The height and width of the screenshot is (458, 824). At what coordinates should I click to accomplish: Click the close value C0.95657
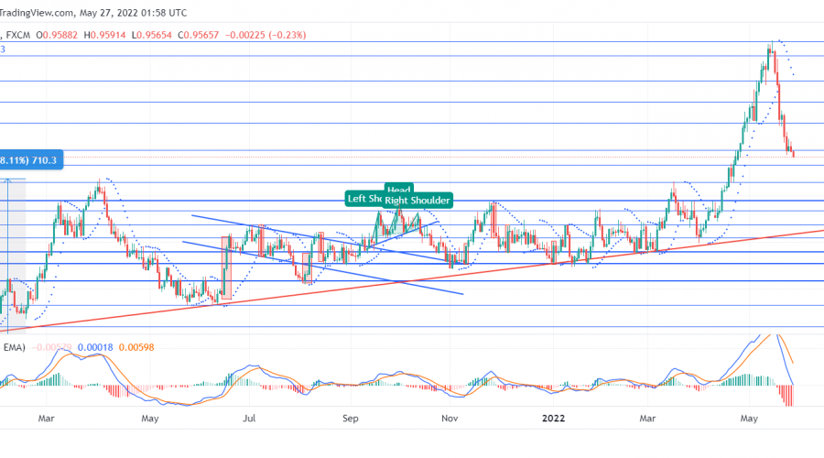pyautogui.click(x=198, y=35)
